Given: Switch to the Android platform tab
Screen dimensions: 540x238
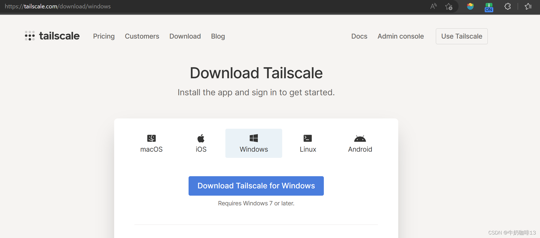Looking at the screenshot, I should 360,143.
